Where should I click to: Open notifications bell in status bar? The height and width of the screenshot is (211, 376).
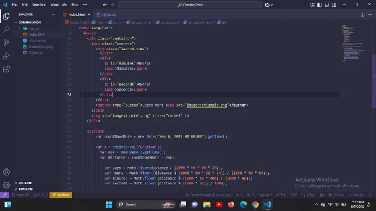[x=370, y=195]
